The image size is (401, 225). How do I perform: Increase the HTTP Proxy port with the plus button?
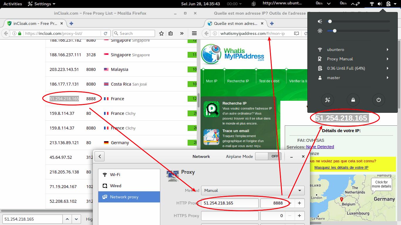click(x=299, y=203)
